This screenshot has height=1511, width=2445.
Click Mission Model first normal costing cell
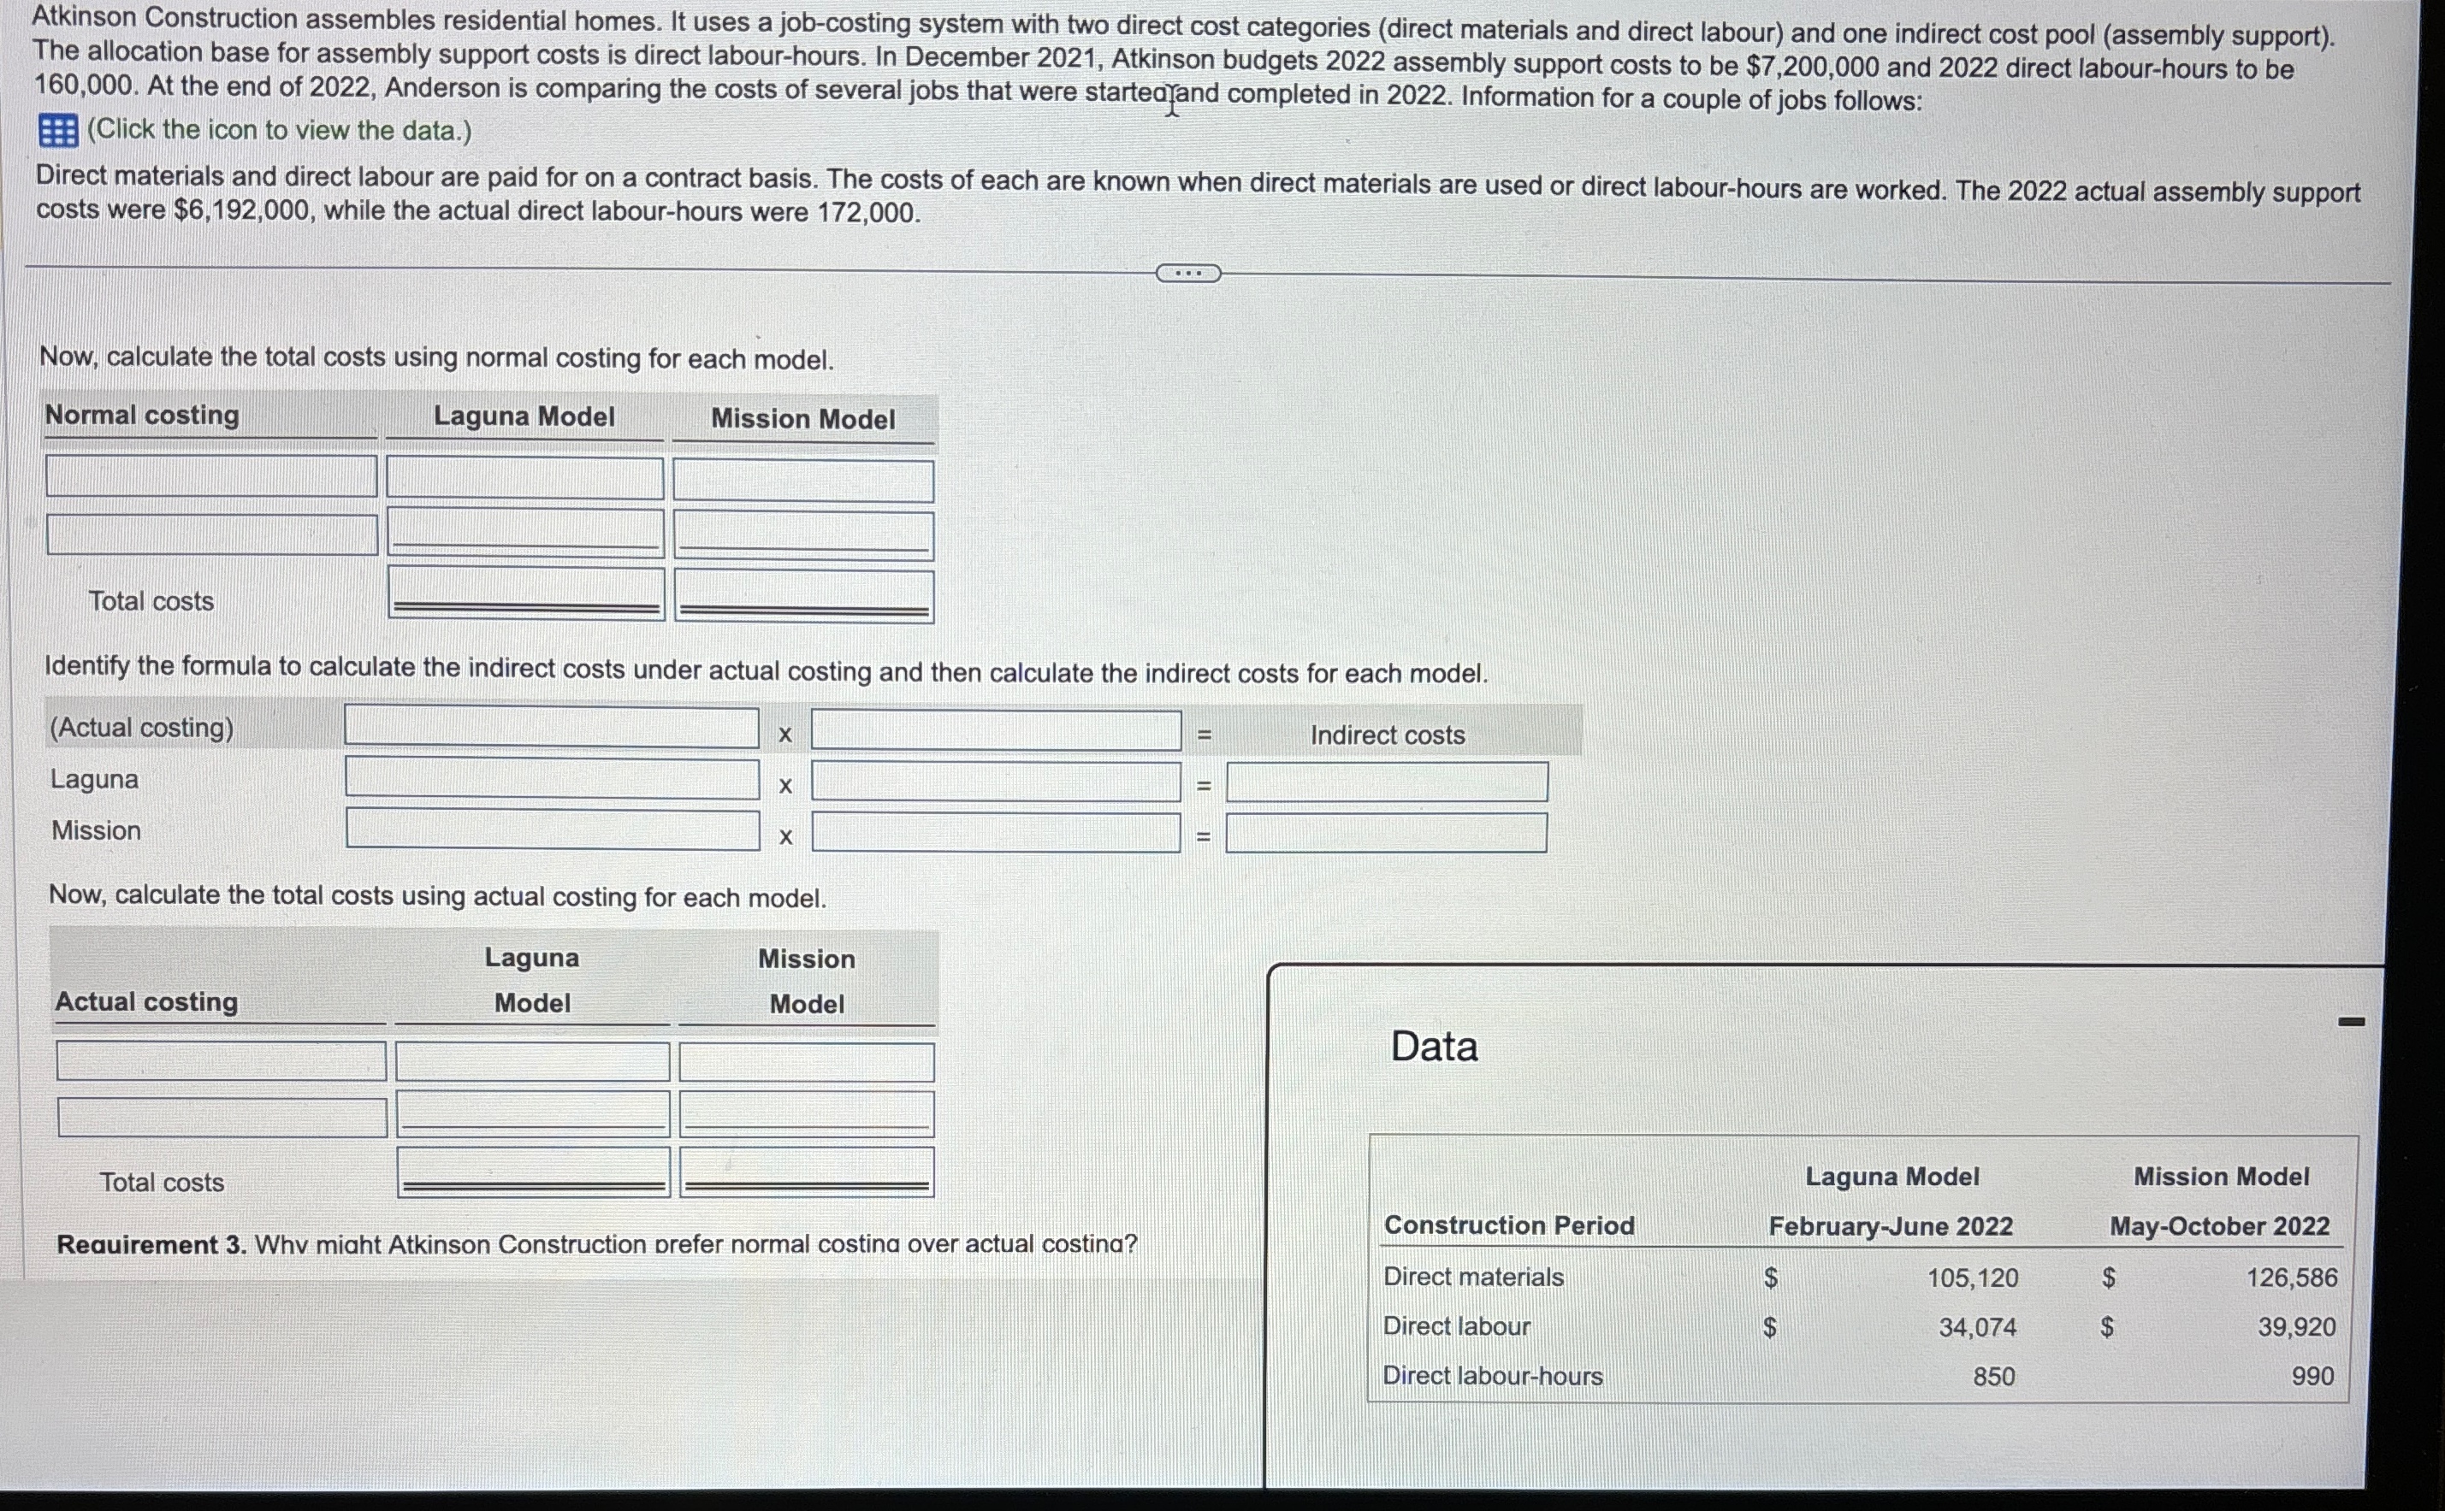(803, 481)
